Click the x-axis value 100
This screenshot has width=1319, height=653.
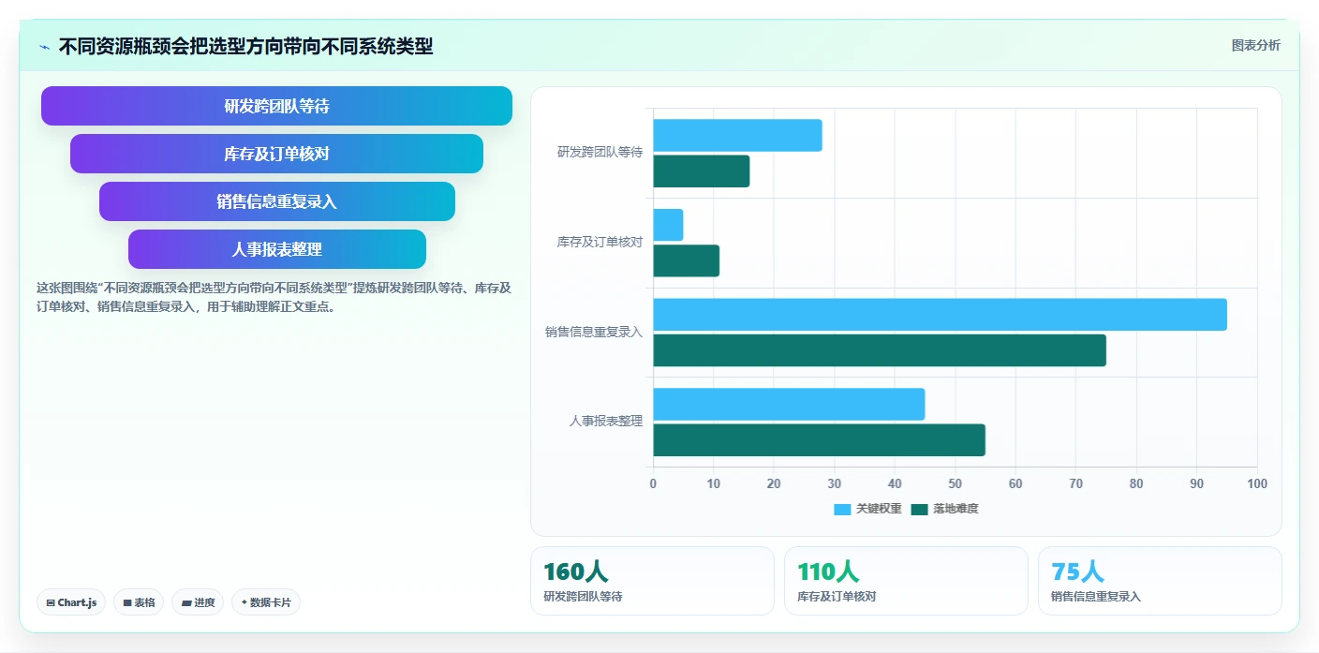coord(1257,483)
